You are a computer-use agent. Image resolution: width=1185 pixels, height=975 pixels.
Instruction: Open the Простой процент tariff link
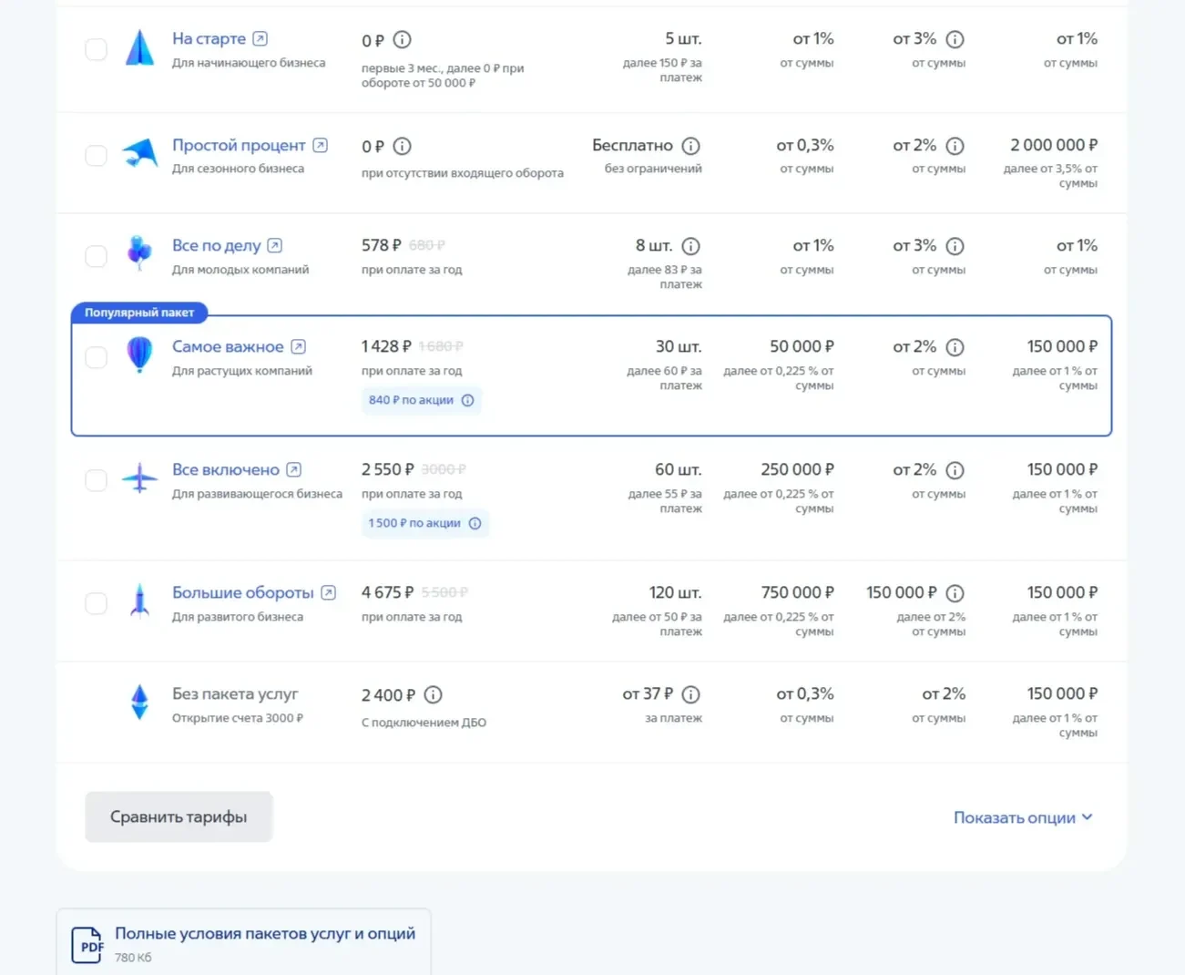pyautogui.click(x=239, y=145)
